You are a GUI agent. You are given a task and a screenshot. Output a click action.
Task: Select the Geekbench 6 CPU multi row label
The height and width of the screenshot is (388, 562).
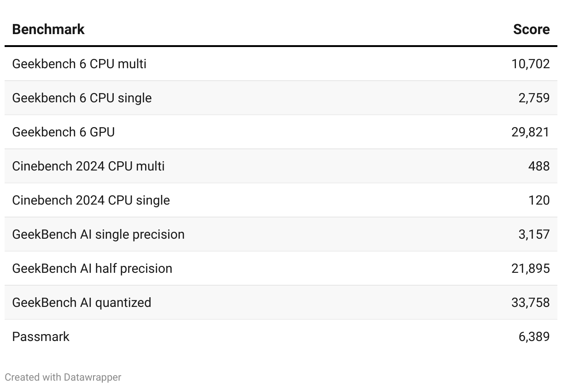(79, 64)
